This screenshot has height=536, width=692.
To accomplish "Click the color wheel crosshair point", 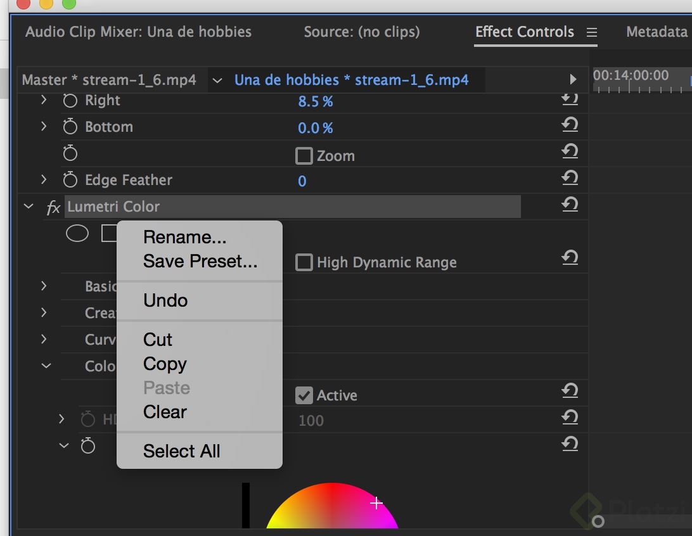I will (376, 504).
